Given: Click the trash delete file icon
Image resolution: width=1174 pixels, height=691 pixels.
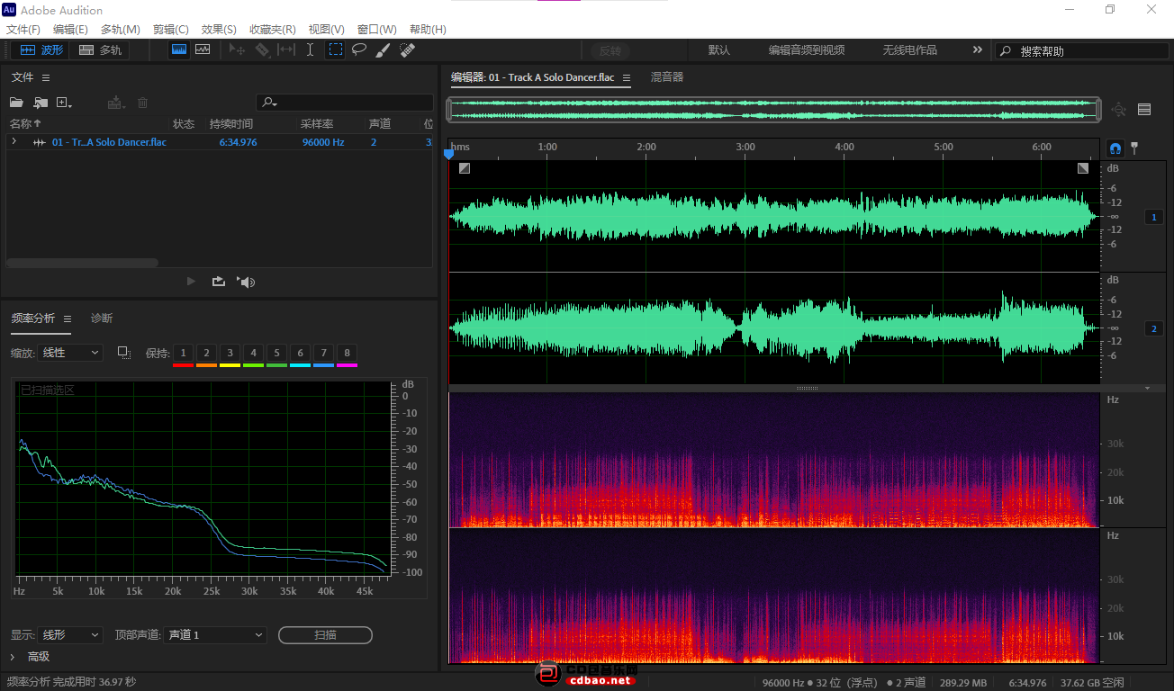Looking at the screenshot, I should point(142,103).
